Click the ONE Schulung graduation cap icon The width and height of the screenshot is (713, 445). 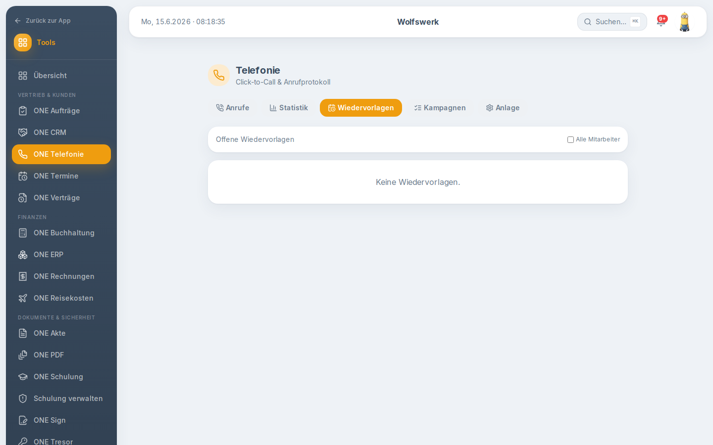[x=23, y=377]
